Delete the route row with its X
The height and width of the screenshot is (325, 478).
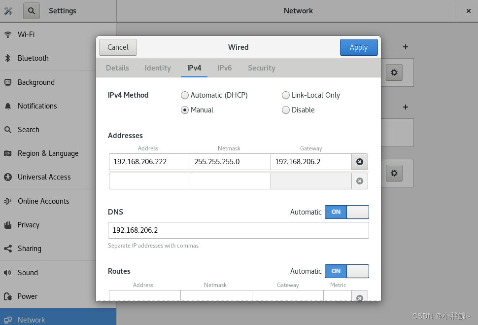click(x=360, y=297)
